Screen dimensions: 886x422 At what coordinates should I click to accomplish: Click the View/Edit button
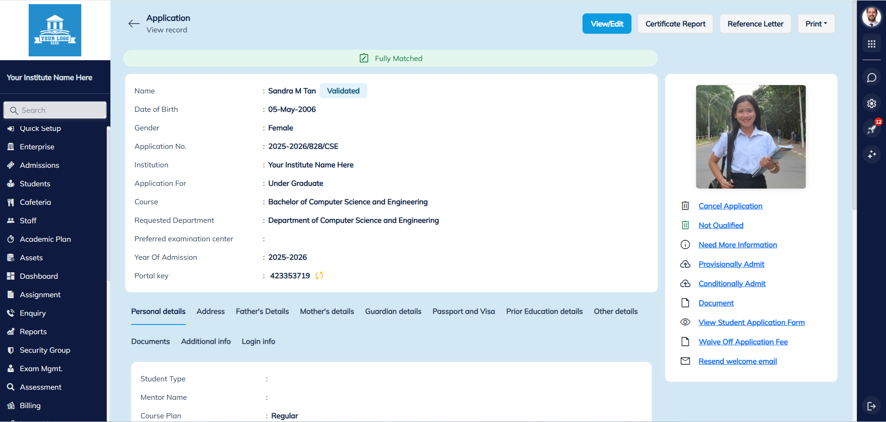(607, 24)
